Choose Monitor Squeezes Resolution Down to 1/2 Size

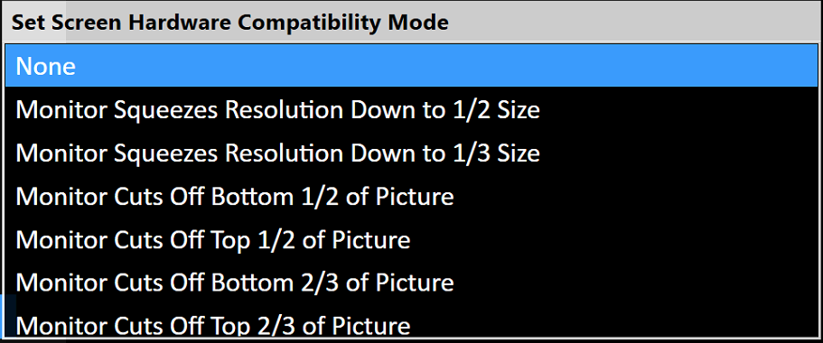click(412, 109)
